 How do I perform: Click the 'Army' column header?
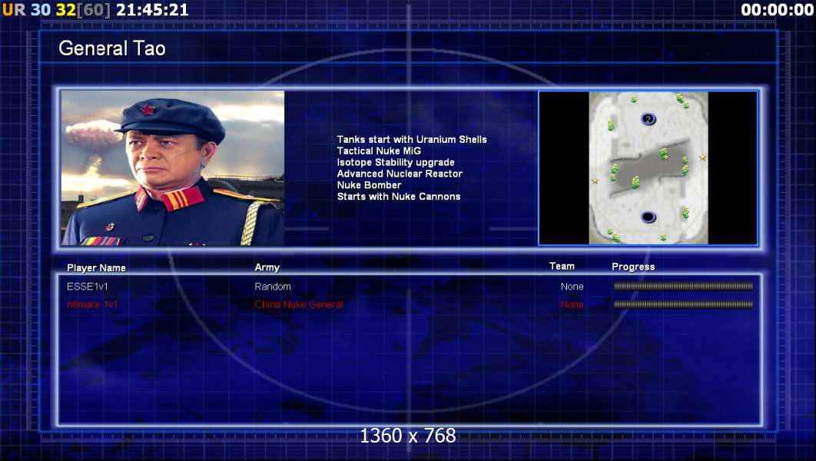tap(267, 267)
